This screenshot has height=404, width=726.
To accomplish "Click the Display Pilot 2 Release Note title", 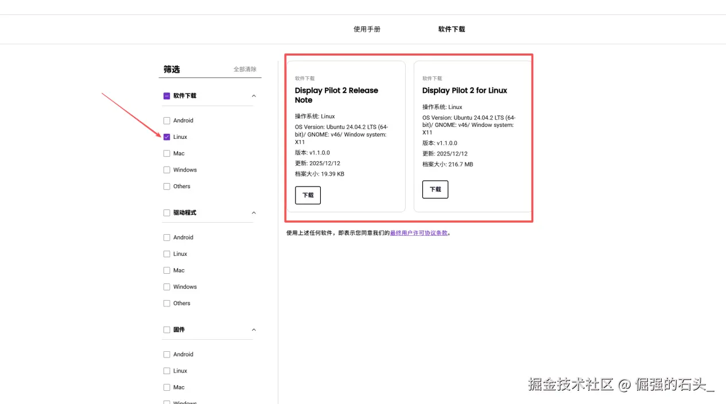I will 336,95.
